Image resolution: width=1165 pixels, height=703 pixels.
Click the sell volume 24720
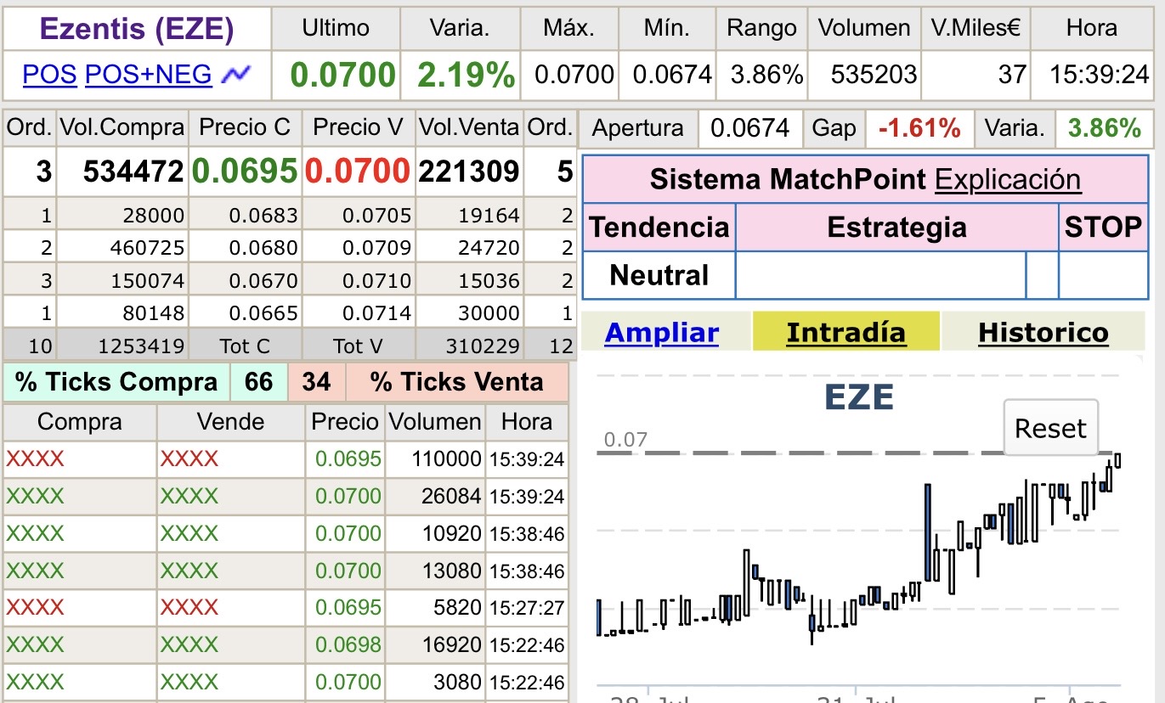click(x=488, y=249)
